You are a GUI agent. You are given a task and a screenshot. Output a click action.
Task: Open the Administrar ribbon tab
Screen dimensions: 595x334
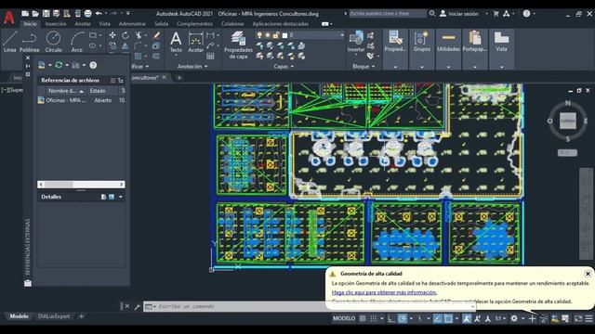click(132, 24)
